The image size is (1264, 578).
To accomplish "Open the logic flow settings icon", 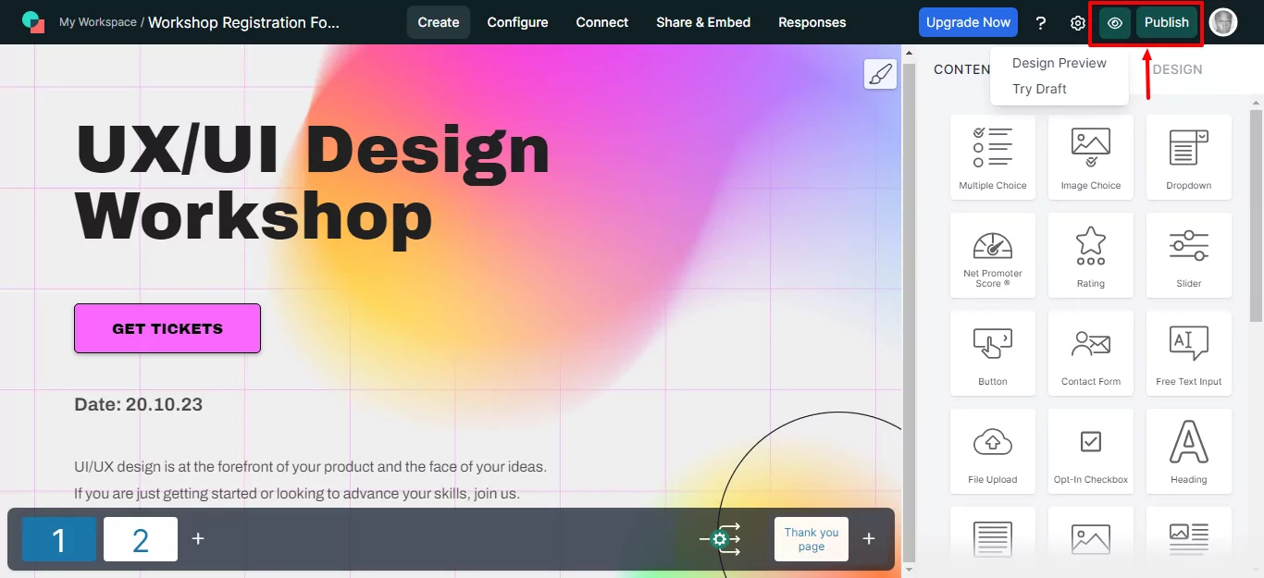I will point(720,539).
